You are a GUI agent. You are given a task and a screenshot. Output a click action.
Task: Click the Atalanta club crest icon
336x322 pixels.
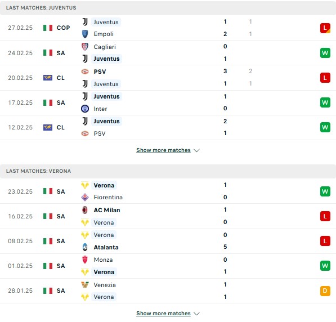pos(85,247)
